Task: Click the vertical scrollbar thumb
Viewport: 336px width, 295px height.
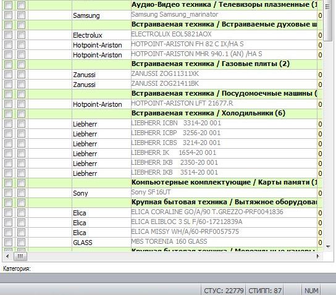Action: pos(327,21)
